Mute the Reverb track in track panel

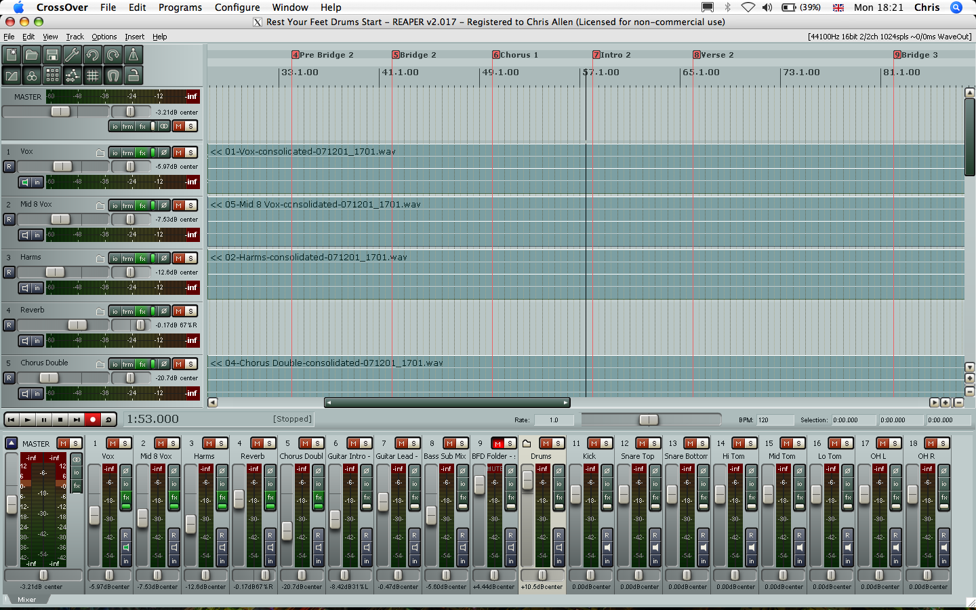[x=178, y=311]
